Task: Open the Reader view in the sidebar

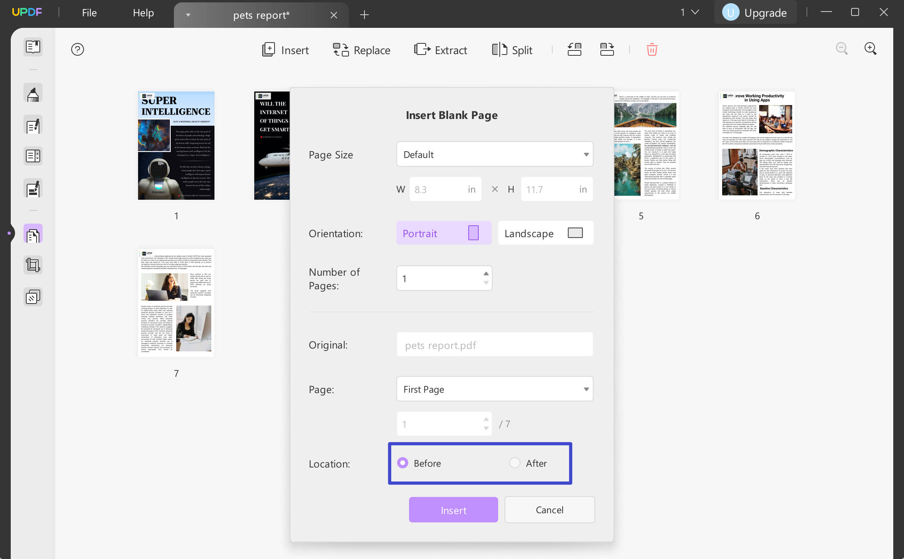Action: [x=33, y=47]
